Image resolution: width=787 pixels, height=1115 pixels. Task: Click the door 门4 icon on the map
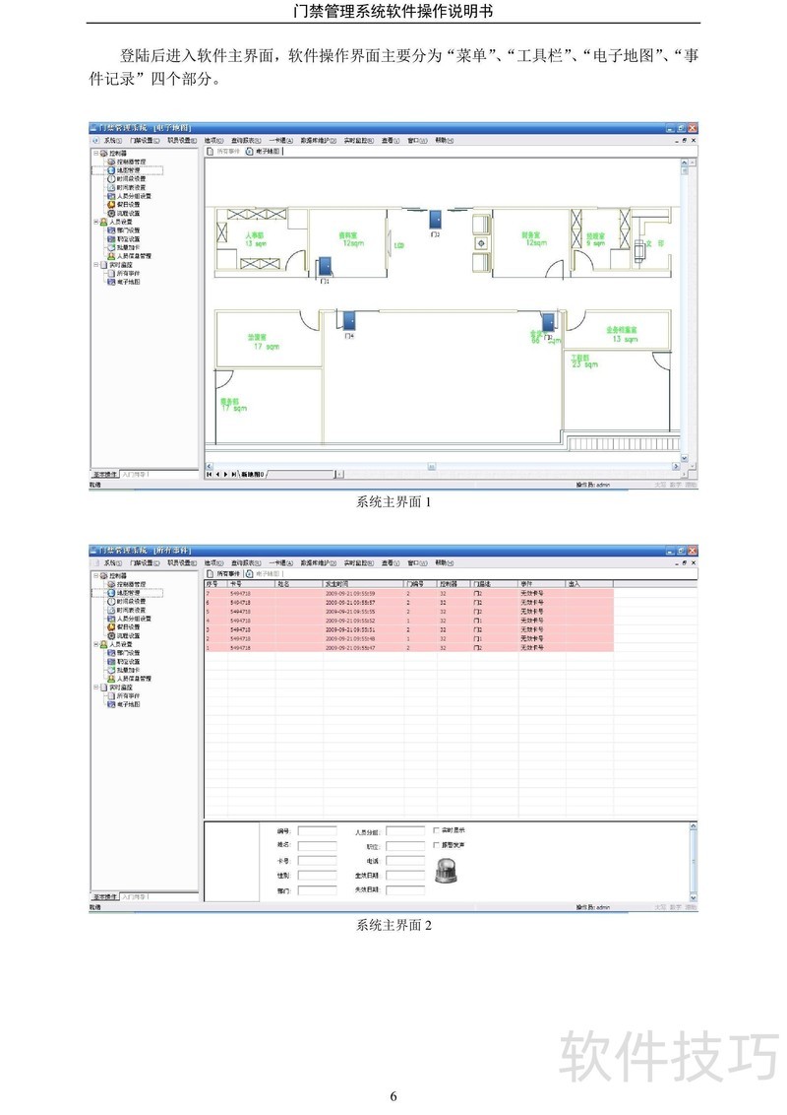pyautogui.click(x=348, y=320)
